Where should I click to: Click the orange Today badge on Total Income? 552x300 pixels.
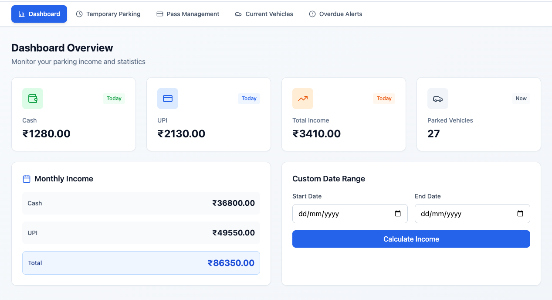click(384, 99)
